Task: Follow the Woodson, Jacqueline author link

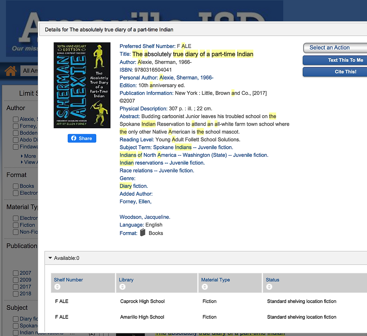Action: (x=145, y=217)
